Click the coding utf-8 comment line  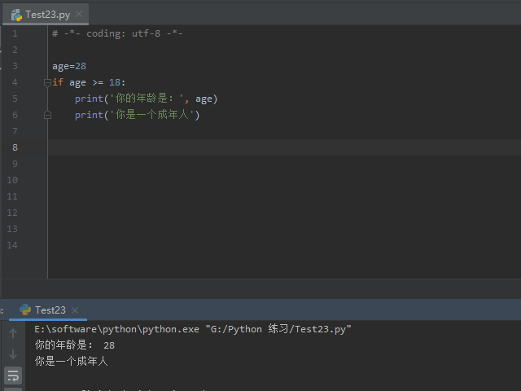[117, 33]
